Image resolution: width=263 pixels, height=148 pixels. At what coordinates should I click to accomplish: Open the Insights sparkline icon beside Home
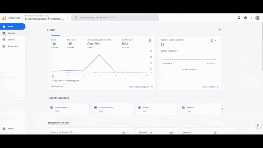(x=219, y=30)
